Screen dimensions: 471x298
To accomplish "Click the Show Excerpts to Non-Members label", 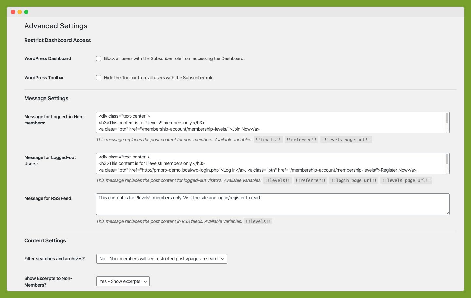I will pos(48,282).
